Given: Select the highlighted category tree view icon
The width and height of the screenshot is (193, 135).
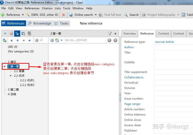Looking at the screenshot, I should 17,33.
